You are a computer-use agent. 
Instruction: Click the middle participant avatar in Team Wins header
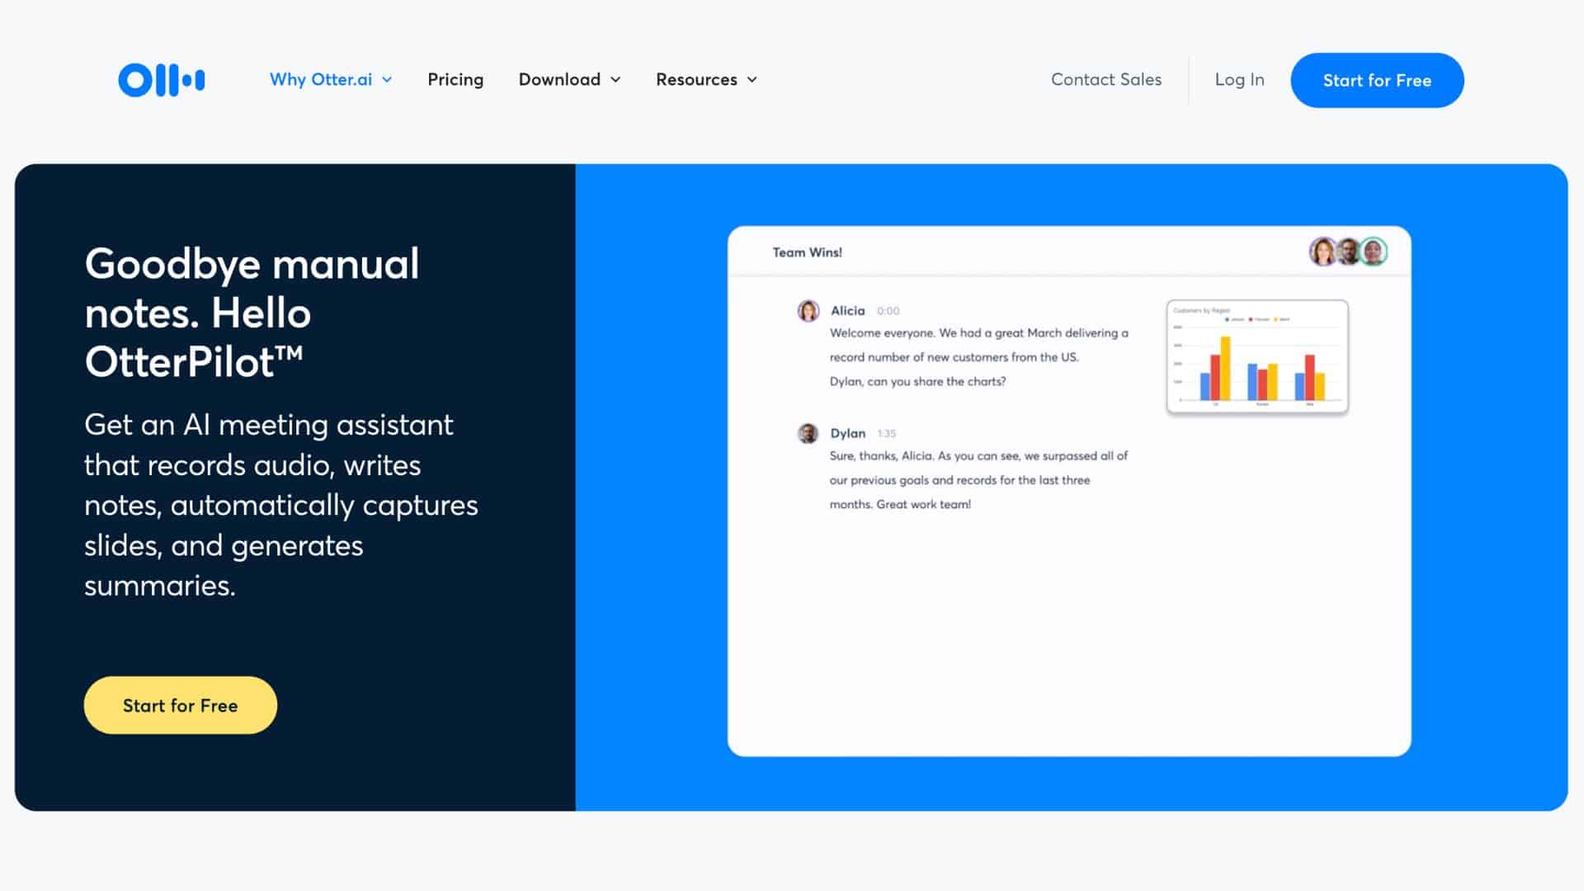click(x=1348, y=252)
